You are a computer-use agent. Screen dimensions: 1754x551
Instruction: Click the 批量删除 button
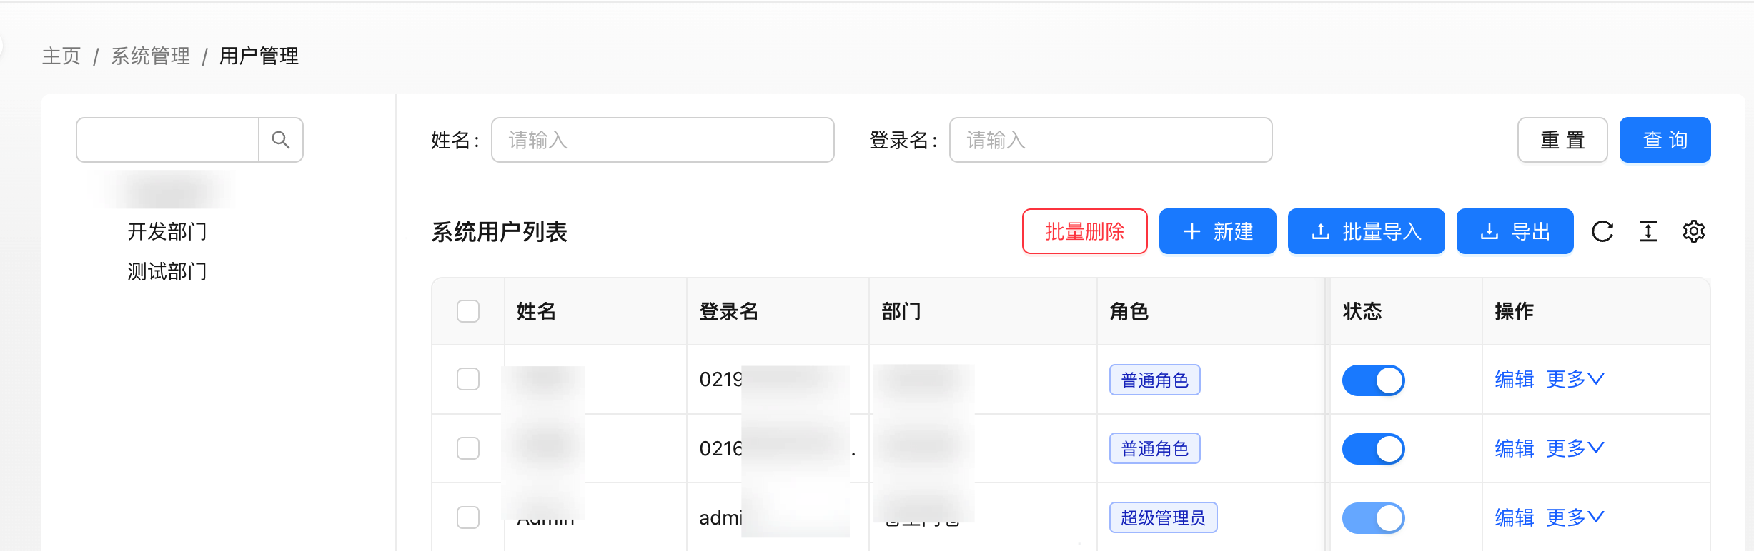click(1085, 231)
